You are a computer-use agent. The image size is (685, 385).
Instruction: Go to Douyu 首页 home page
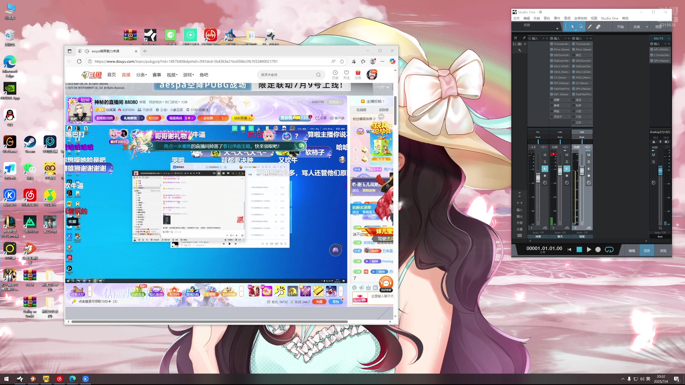pyautogui.click(x=111, y=75)
